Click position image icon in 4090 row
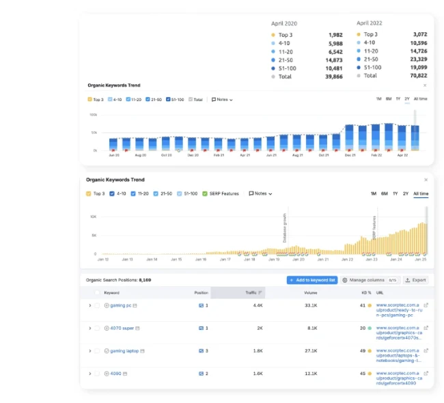 click(x=201, y=374)
